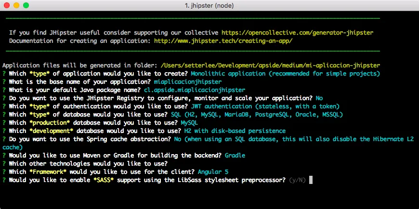Click the client framework answer 'Angular 5'
Viewport: 419px width, 209px height.
click(213, 172)
